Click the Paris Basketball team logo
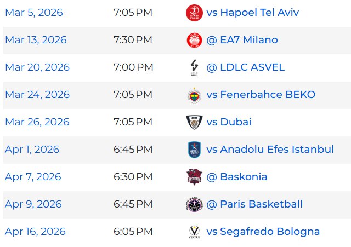This screenshot has width=351, height=247. pos(195,204)
